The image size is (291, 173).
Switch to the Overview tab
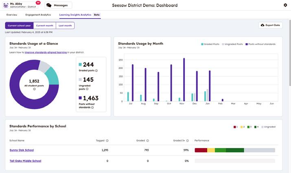(x=12, y=15)
